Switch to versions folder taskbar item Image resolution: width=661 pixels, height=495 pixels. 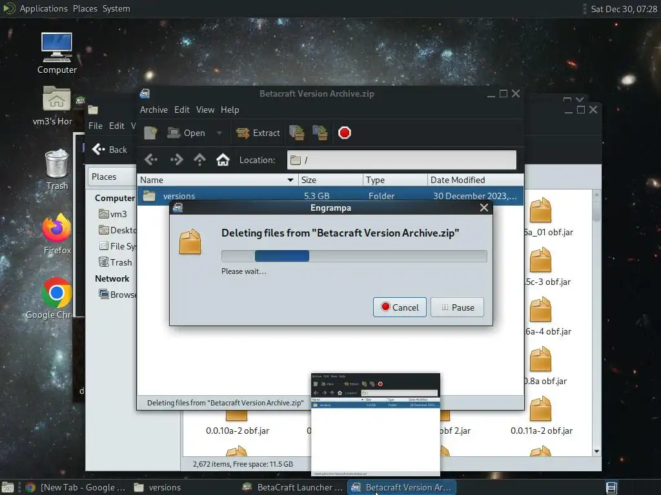pos(158,487)
